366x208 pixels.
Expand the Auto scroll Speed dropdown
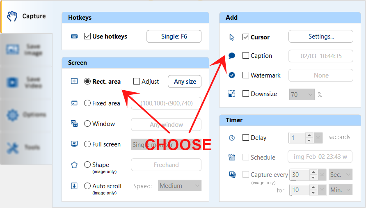pyautogui.click(x=181, y=186)
